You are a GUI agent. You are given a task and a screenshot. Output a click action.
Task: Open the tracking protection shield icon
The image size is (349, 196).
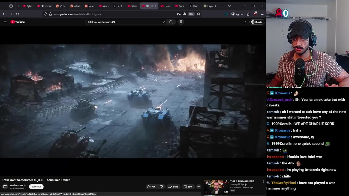point(45,14)
